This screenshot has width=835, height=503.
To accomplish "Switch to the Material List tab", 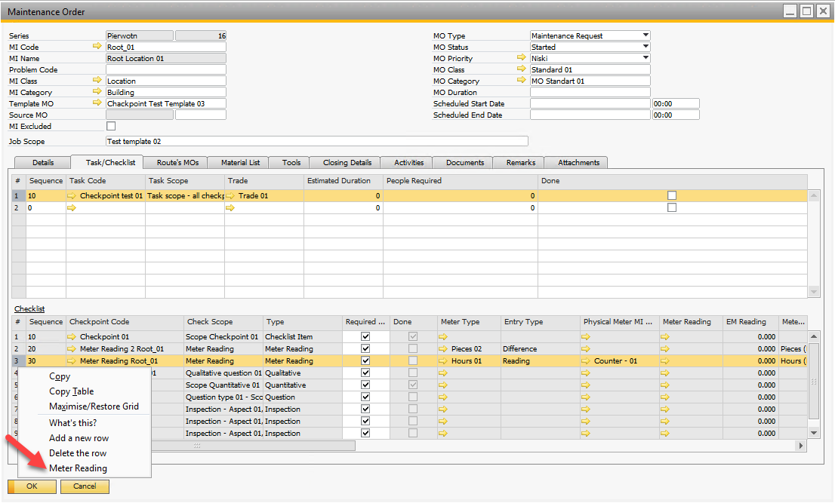I will tap(240, 162).
